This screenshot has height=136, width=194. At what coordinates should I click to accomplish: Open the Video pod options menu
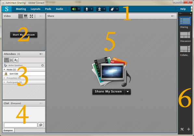(41, 16)
